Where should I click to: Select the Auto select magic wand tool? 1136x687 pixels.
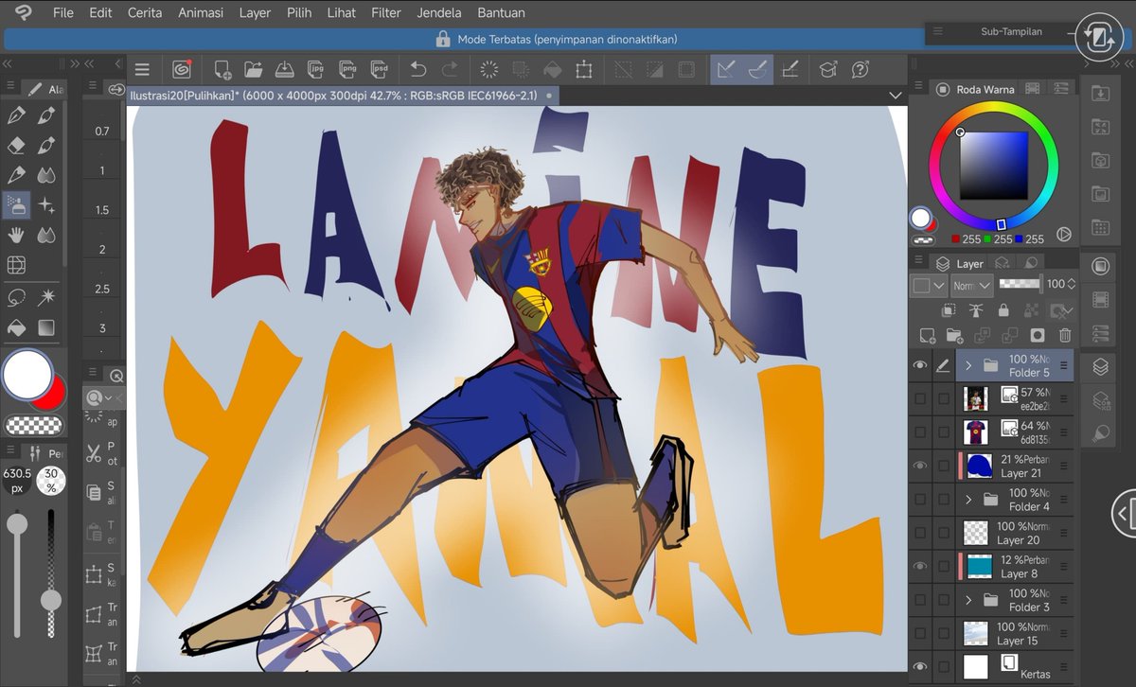(46, 297)
